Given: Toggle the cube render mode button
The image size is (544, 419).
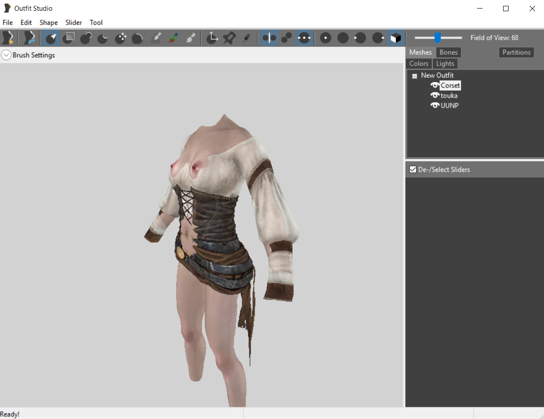Looking at the screenshot, I should pyautogui.click(x=395, y=38).
